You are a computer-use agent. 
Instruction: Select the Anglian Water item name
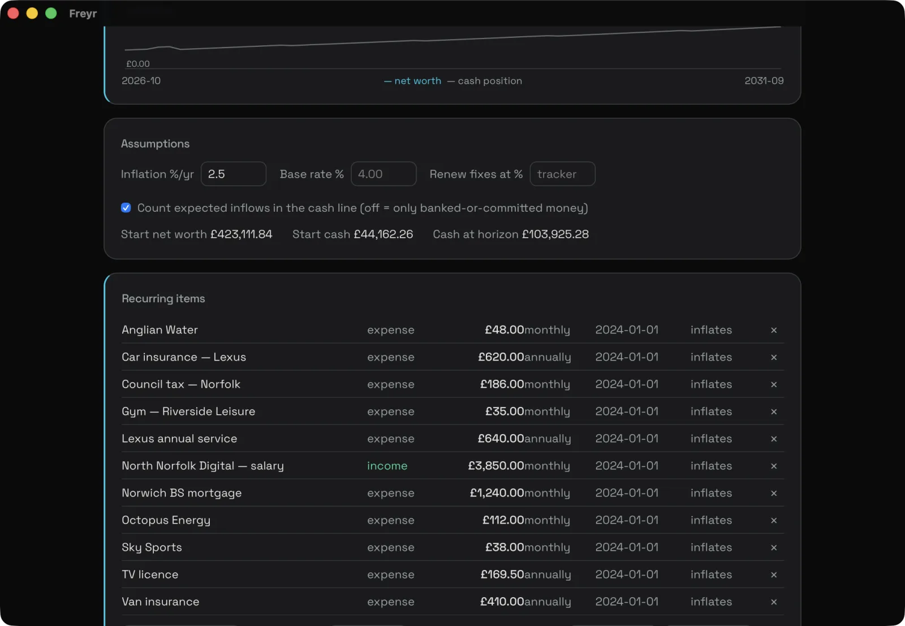160,330
